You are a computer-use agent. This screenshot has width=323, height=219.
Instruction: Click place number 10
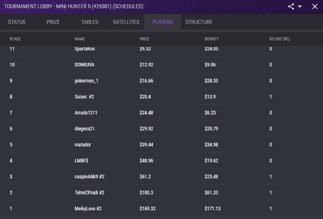click(12, 65)
